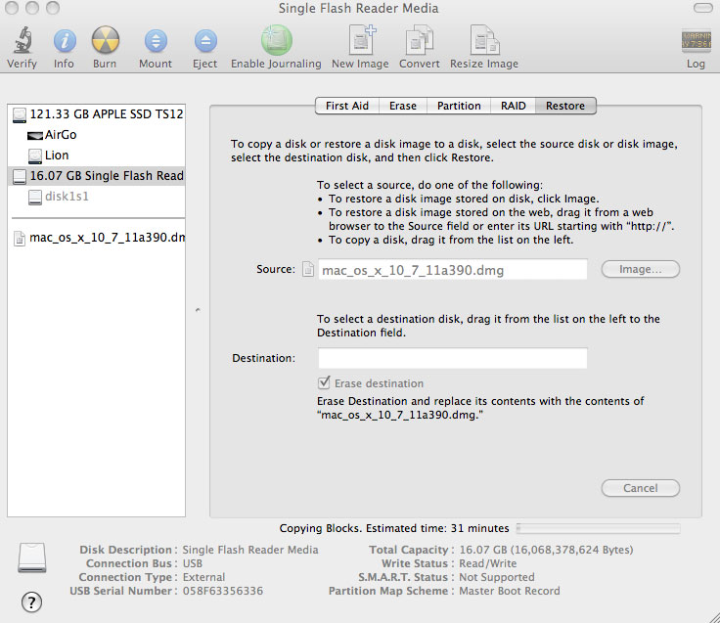The width and height of the screenshot is (720, 623).
Task: Click the Verify microscope icon
Action: tap(22, 41)
